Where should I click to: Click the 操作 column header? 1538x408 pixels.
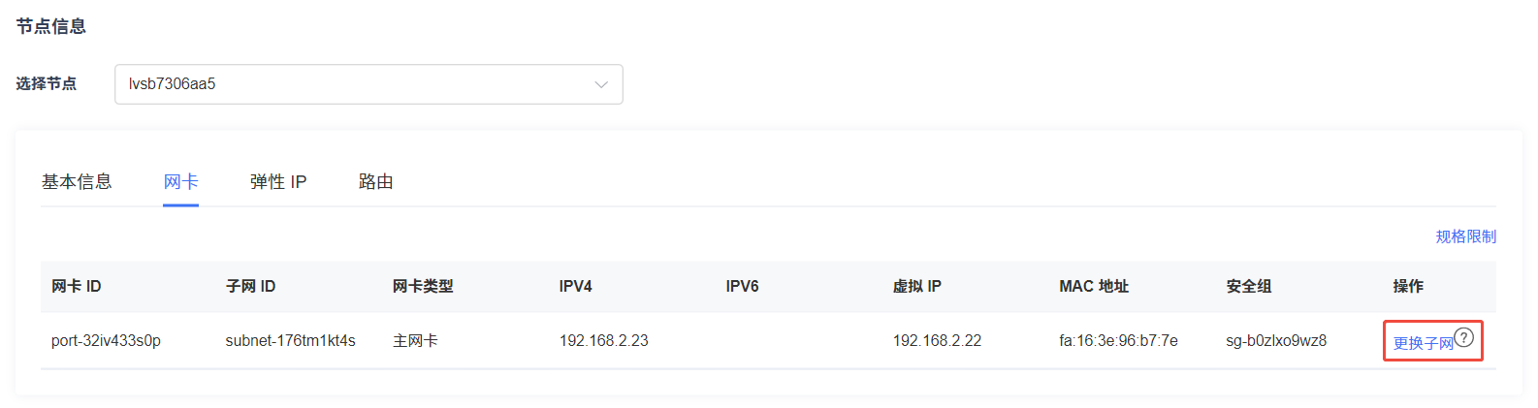coord(1408,287)
